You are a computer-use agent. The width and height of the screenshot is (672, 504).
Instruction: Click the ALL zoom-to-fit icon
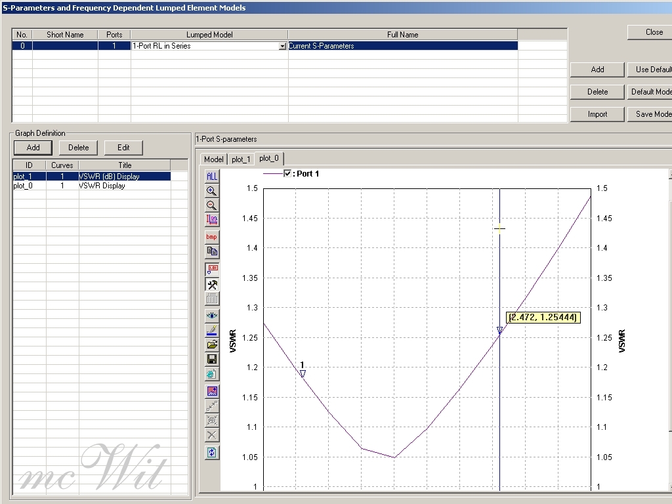[212, 176]
